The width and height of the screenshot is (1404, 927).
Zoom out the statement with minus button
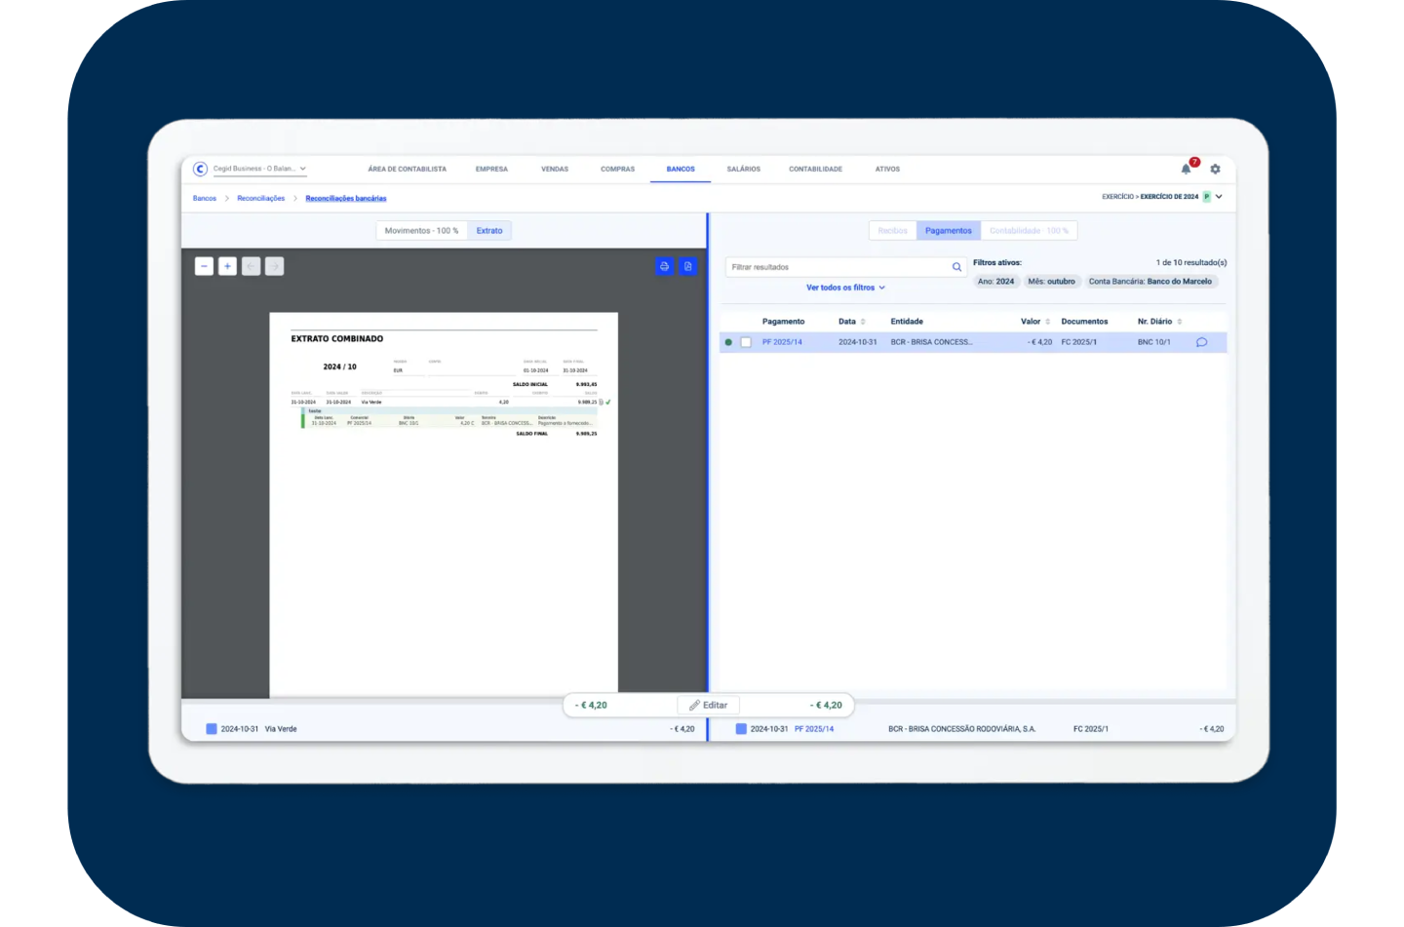point(204,266)
